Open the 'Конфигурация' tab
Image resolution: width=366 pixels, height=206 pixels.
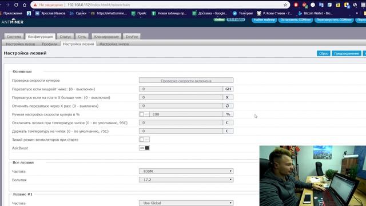coord(41,37)
